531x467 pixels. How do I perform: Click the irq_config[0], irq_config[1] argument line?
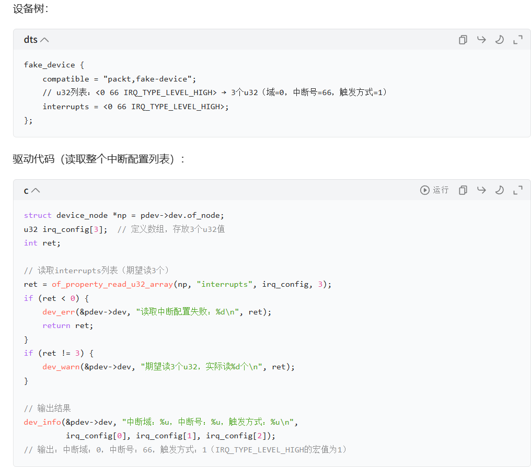(x=171, y=436)
